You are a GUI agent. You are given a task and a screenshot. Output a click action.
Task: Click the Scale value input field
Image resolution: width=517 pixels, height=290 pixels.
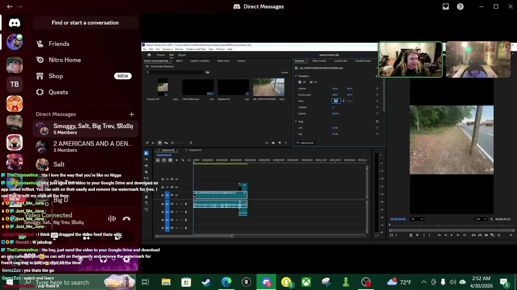(336, 101)
